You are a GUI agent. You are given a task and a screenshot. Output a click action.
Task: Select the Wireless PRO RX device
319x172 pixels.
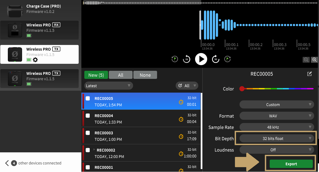pos(39,30)
